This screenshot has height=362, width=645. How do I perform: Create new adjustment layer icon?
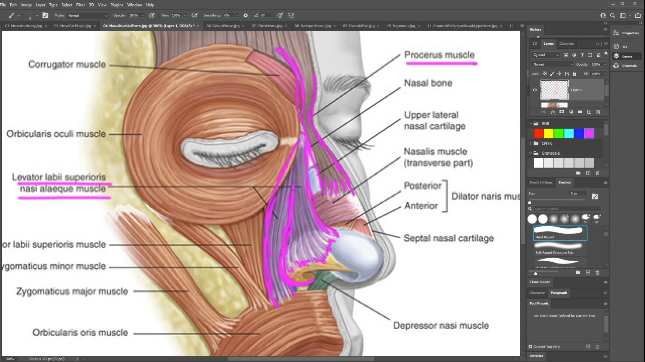(x=571, y=112)
